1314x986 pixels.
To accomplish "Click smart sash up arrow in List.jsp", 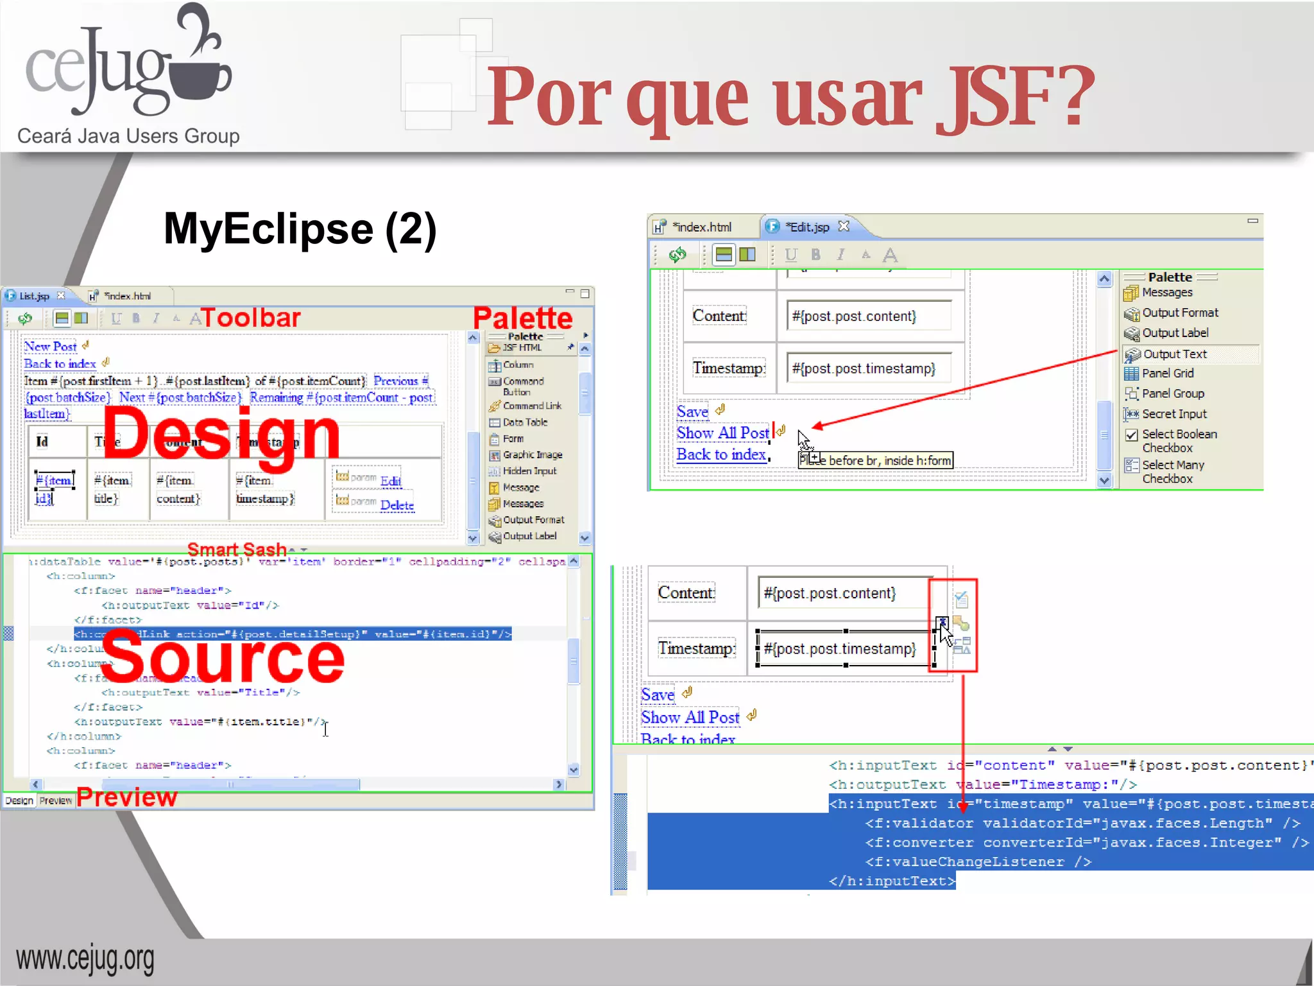I will 293,550.
